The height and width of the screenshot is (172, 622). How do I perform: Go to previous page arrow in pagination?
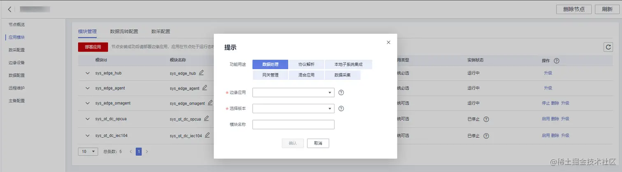pos(131,151)
